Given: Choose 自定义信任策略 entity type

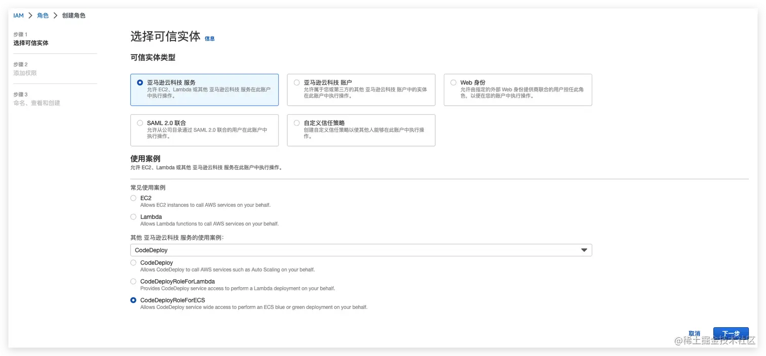Looking at the screenshot, I should click(x=297, y=123).
